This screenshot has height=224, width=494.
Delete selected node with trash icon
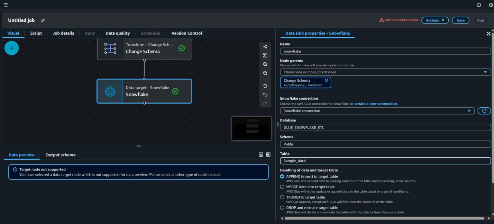pos(265,86)
